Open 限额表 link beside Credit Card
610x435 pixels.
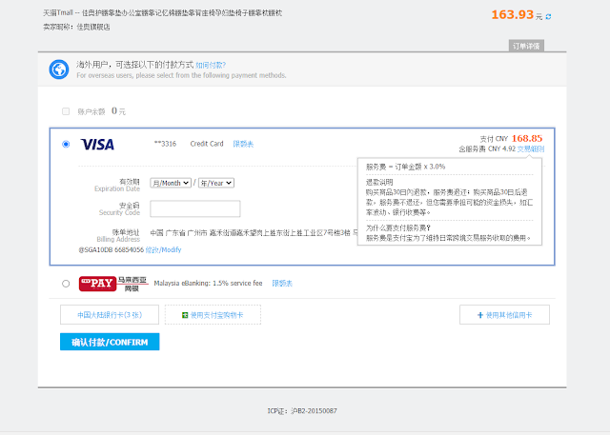[243, 144]
